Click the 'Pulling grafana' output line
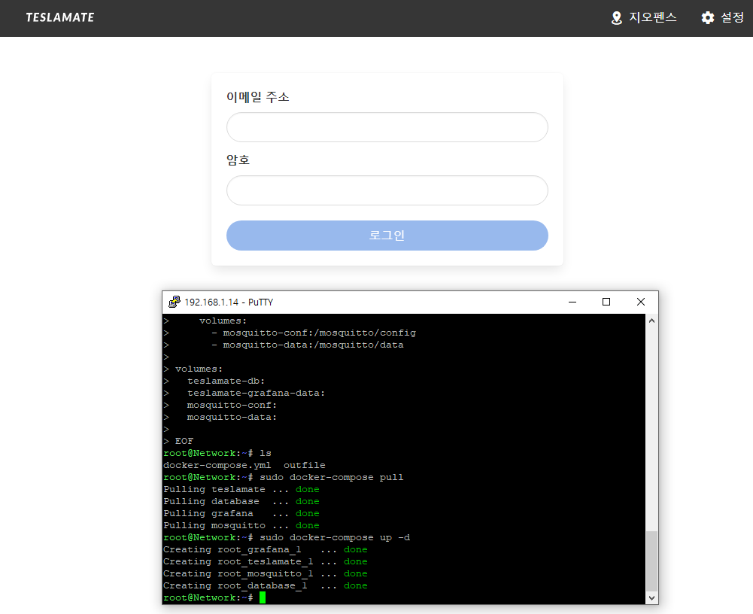 coord(241,513)
